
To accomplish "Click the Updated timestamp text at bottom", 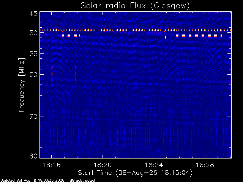I will click(x=32, y=180).
